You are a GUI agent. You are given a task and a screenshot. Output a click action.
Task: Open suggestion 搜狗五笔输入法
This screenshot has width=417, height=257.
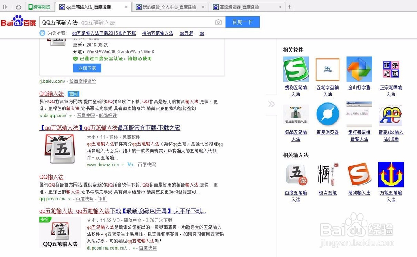[158, 33]
